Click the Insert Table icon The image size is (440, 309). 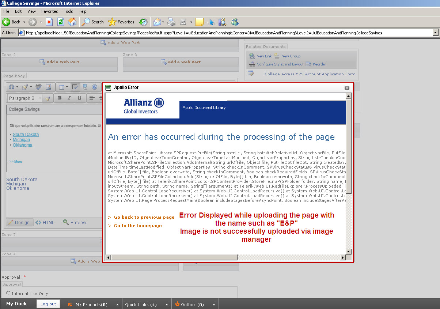[x=62, y=87]
